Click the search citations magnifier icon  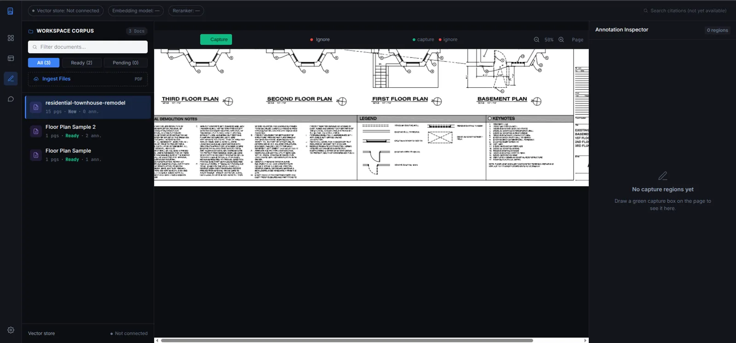pos(646,11)
